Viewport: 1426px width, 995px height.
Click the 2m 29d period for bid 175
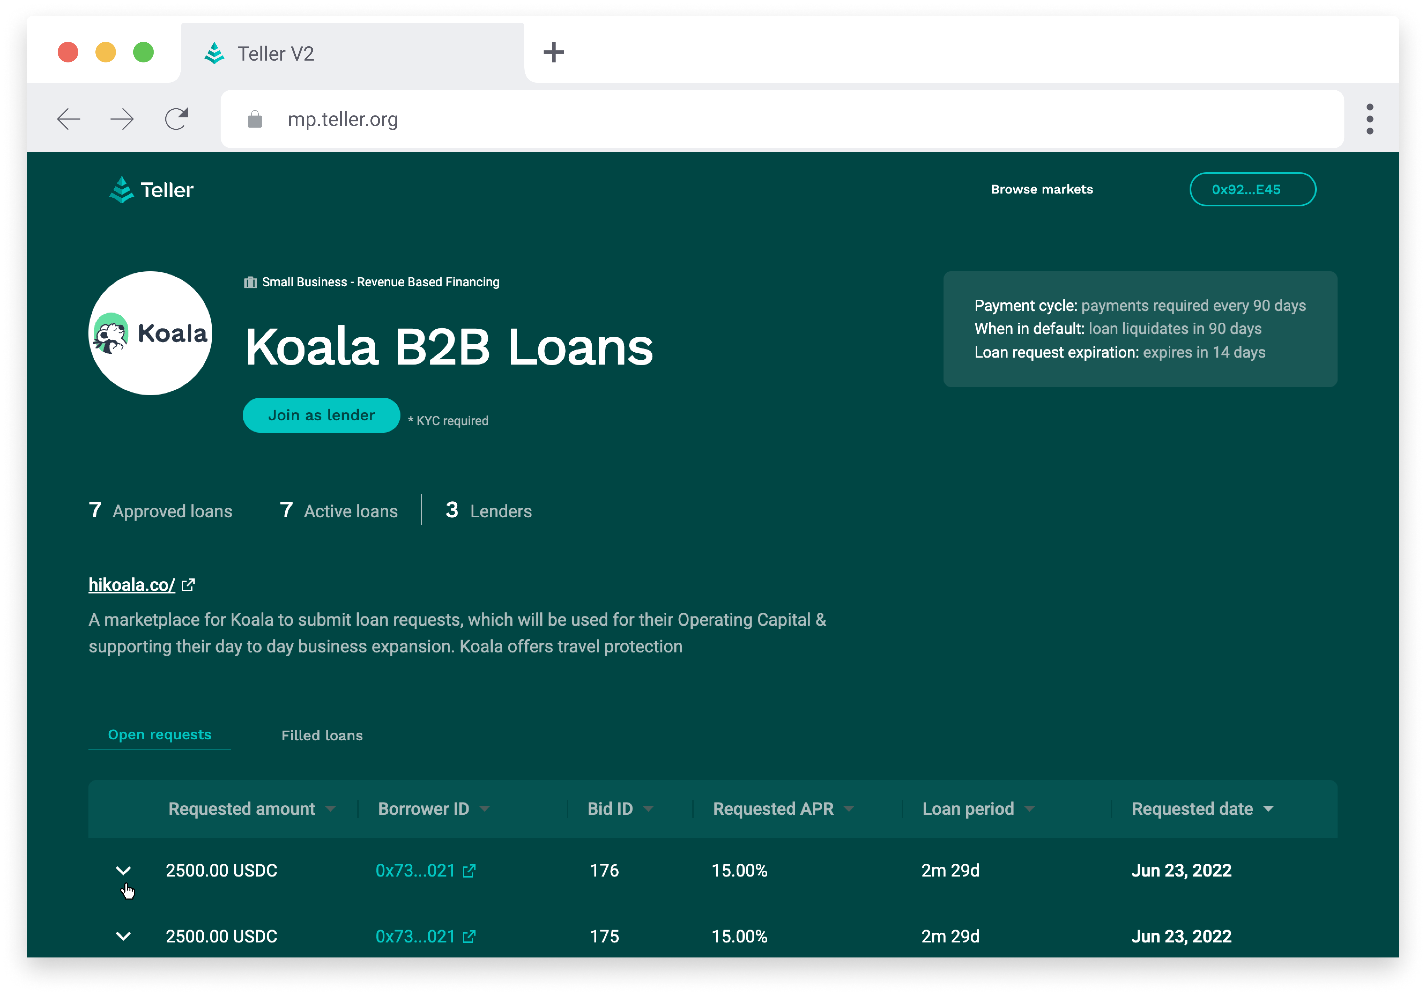[950, 937]
